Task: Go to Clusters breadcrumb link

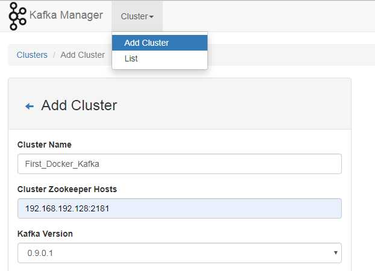Action: coord(32,55)
